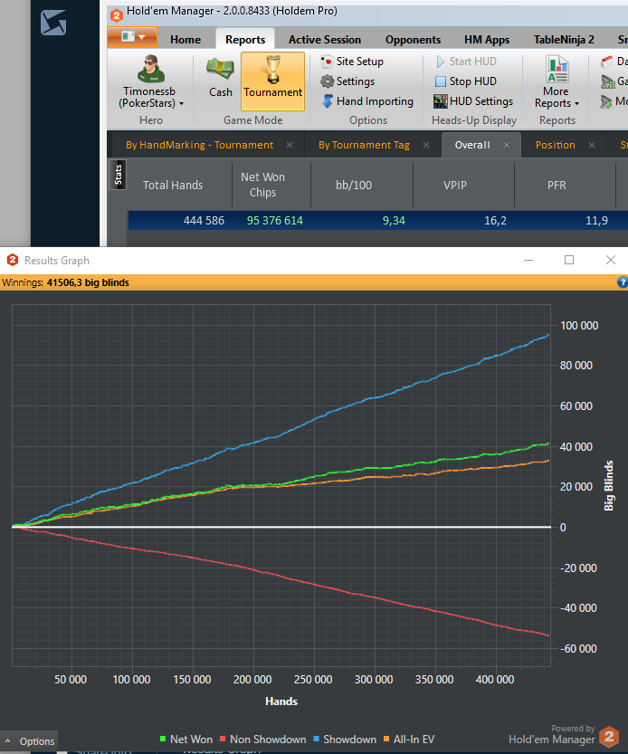Viewport: 628px width, 754px height.
Task: Close the Position report tab
Action: point(592,145)
